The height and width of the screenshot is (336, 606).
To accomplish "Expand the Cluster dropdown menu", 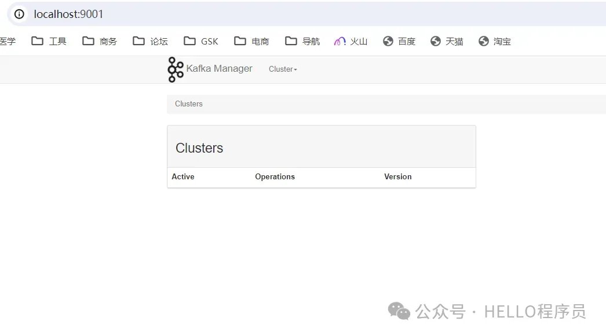I will (283, 69).
